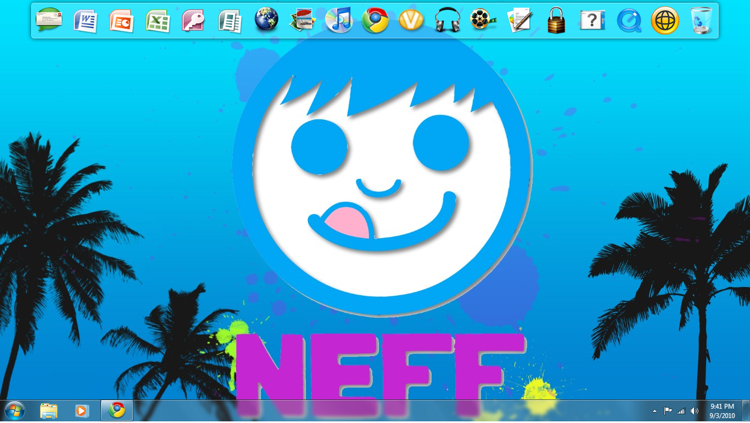Launch iTunes from the dock

pos(339,21)
